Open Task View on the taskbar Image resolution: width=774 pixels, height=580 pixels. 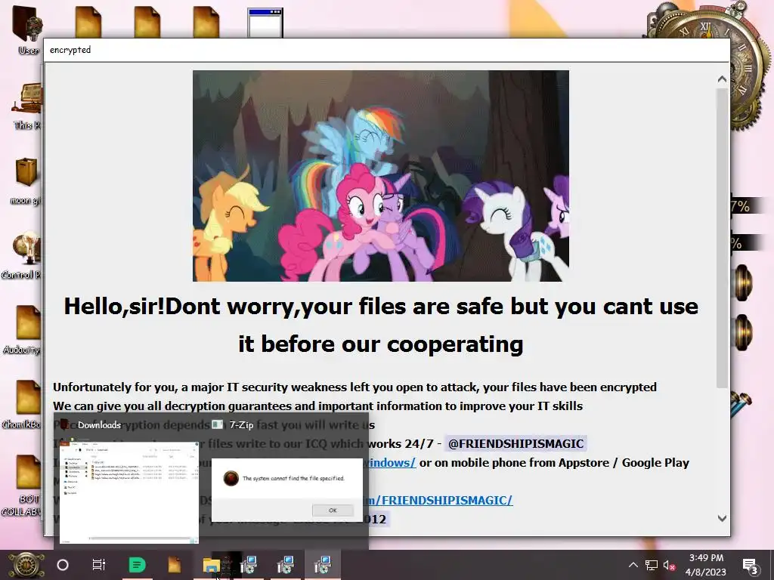(99, 565)
